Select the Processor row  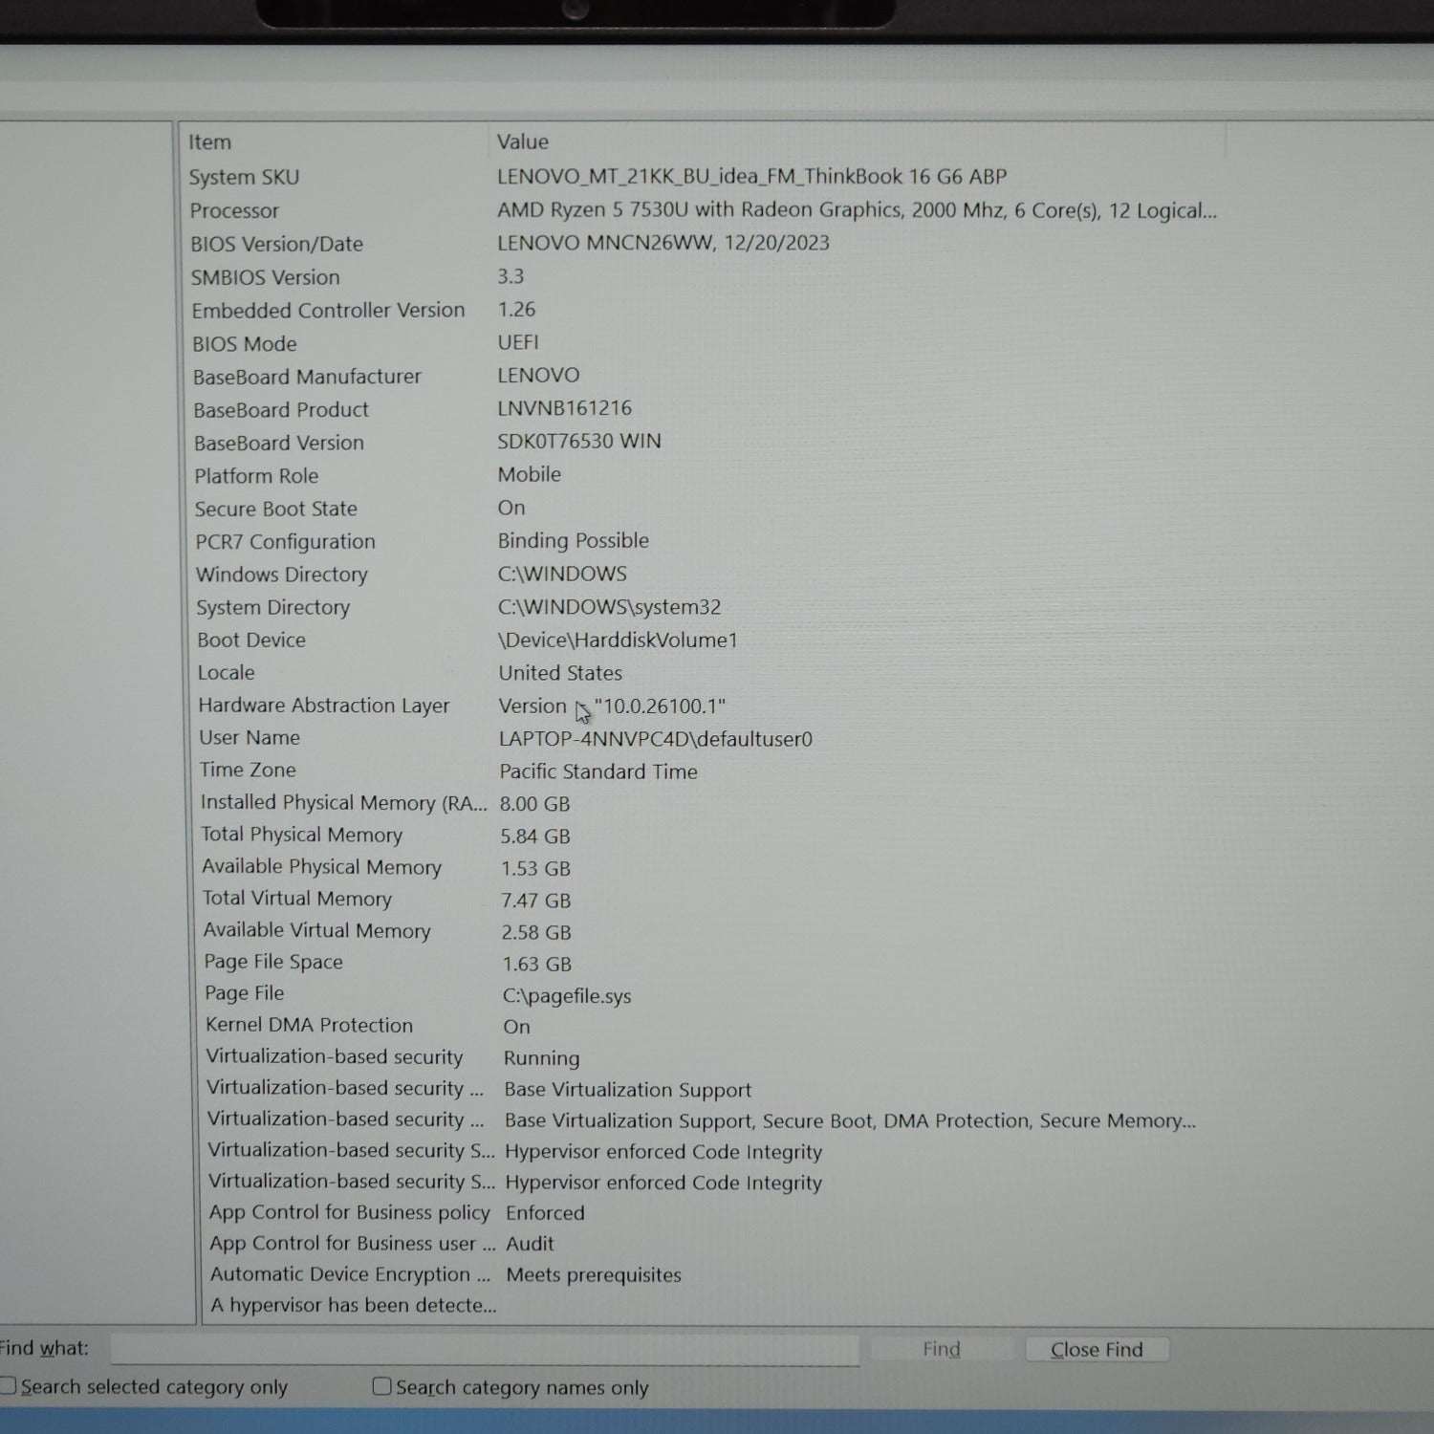coord(234,211)
